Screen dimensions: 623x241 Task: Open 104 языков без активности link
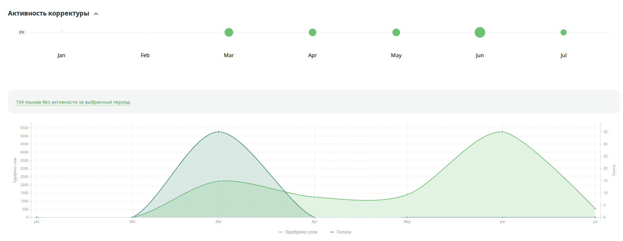(73, 102)
